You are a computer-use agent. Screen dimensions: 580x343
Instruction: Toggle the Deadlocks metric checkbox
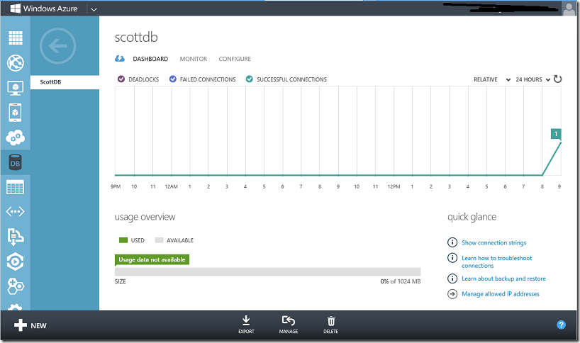pyautogui.click(x=121, y=79)
